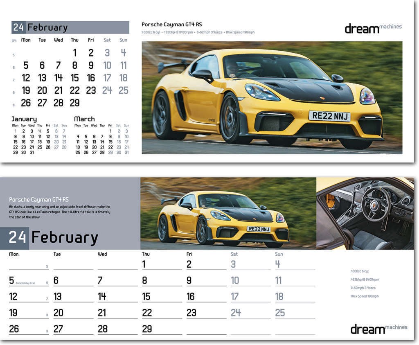This screenshot has width=419, height=345.
Task: Select the '24 February' header bar on upper calendar
Action: [x=70, y=27]
